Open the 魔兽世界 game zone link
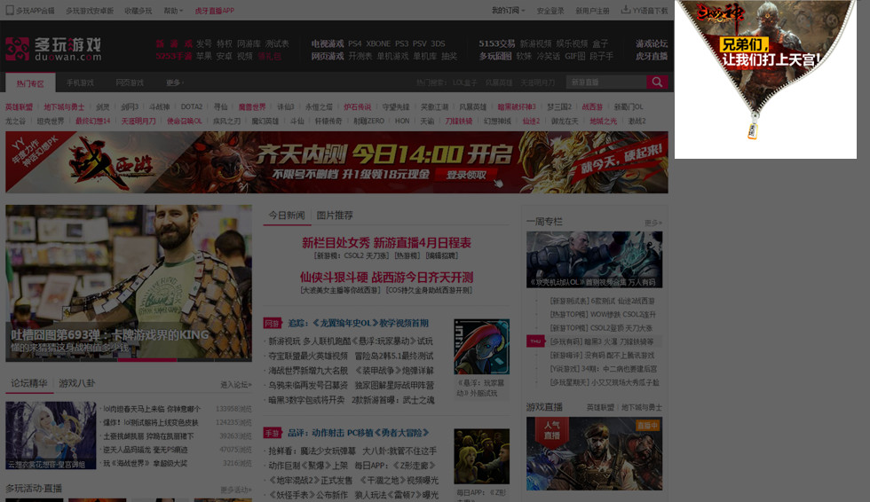Viewport: 870px width, 502px height. pos(252,107)
